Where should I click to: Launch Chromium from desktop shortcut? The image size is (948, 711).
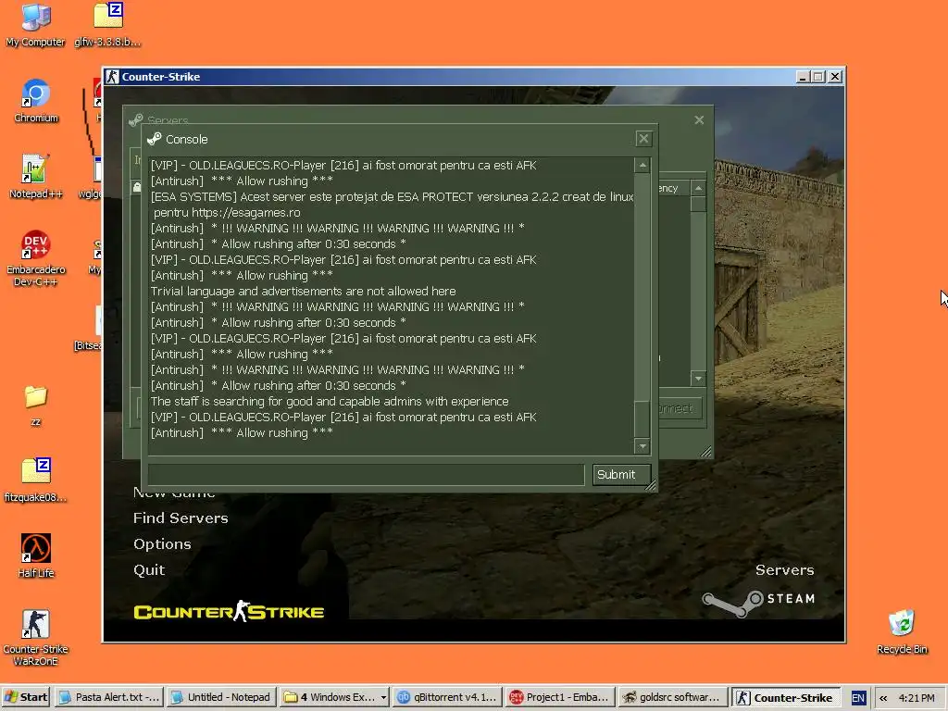tap(36, 101)
